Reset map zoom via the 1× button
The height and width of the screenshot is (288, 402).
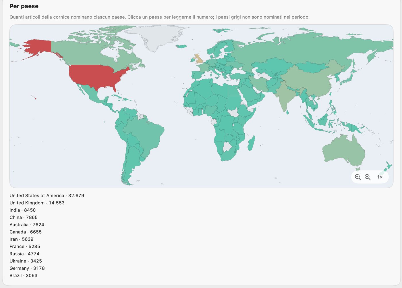pyautogui.click(x=380, y=177)
